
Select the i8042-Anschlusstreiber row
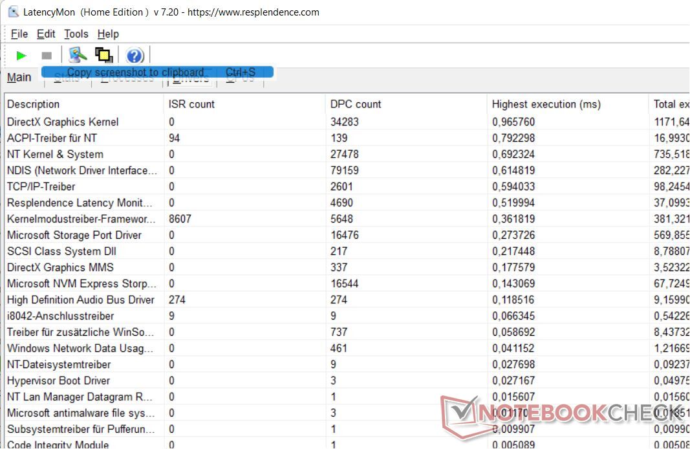coord(347,316)
